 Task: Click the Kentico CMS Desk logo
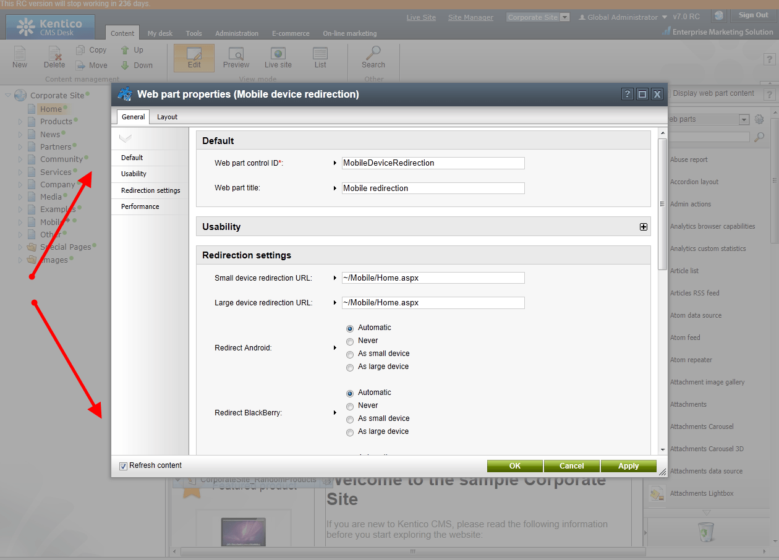[x=51, y=27]
